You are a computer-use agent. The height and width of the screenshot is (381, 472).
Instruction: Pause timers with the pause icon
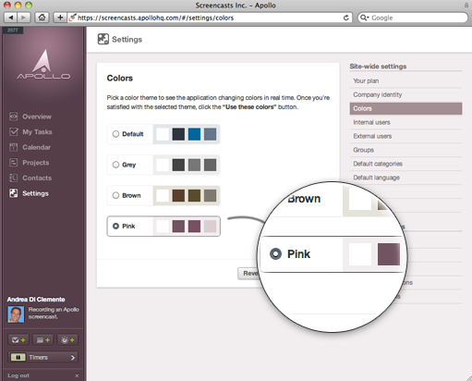[x=18, y=357]
